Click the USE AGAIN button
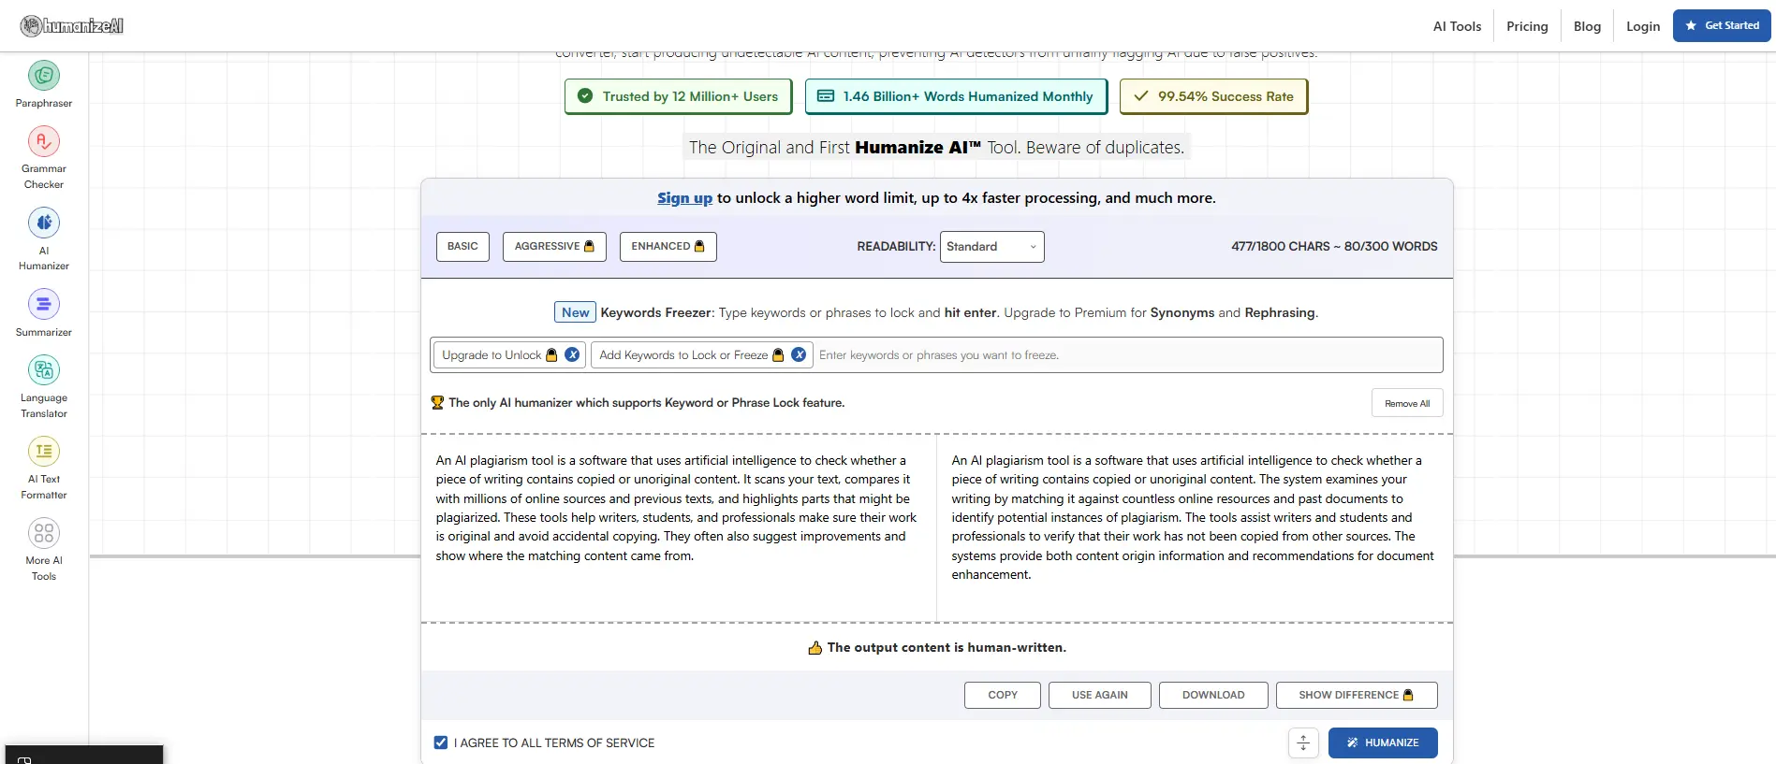This screenshot has height=764, width=1776. [1100, 696]
